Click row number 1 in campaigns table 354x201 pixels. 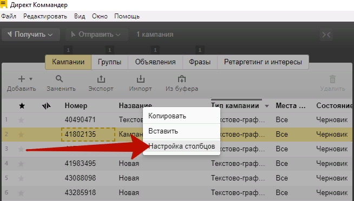(x=6, y=119)
